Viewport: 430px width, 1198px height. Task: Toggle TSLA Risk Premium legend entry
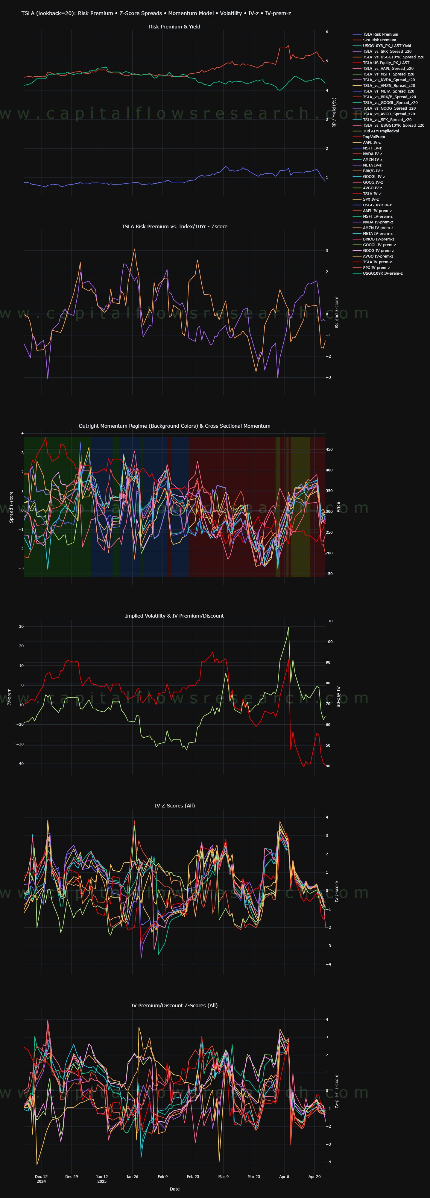click(376, 34)
